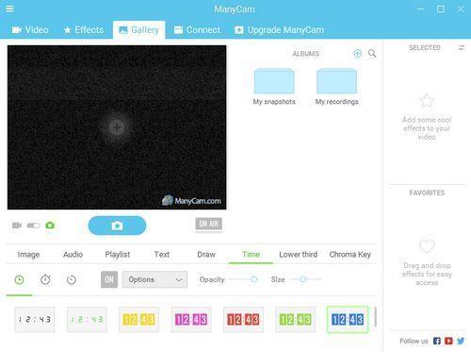The width and height of the screenshot is (471, 352).
Task: Open the hamburger main menu
Action: (9, 8)
